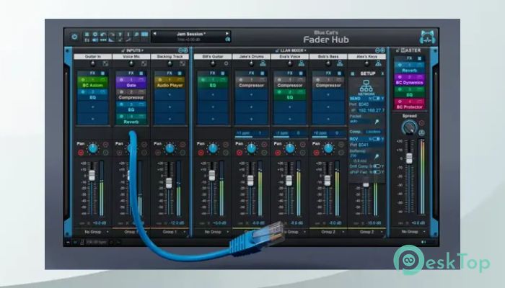Click the Blue Cat logo icon
This screenshot has height=288, width=505.
[426, 37]
